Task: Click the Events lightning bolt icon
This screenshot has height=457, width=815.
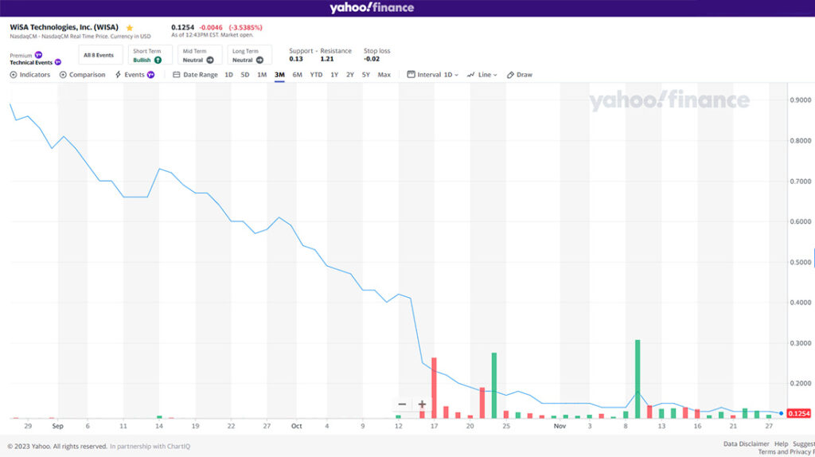Action: tap(118, 75)
